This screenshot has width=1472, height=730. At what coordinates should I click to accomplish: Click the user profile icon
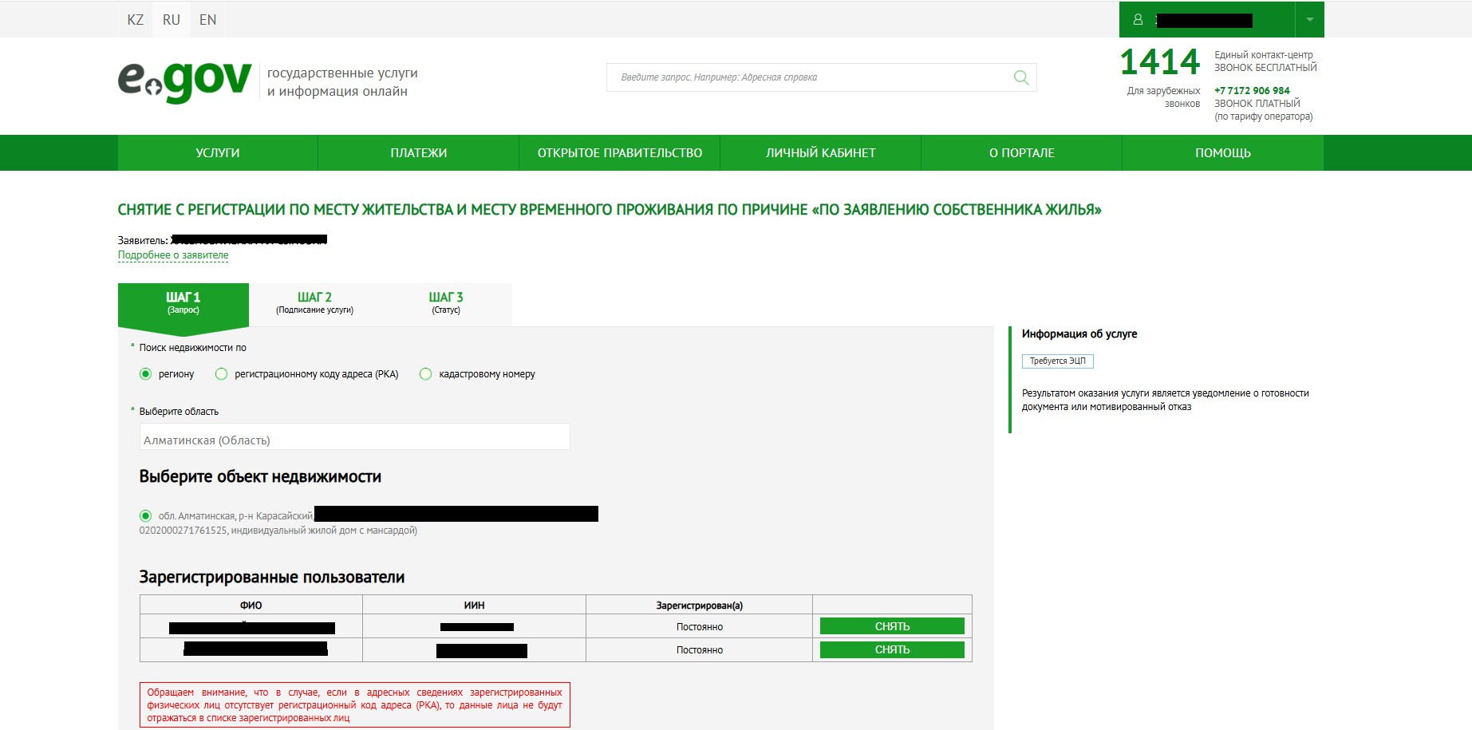1138,20
